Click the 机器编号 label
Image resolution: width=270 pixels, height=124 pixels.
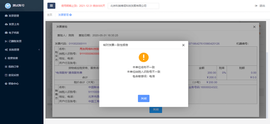pyautogui.click(x=242, y=44)
